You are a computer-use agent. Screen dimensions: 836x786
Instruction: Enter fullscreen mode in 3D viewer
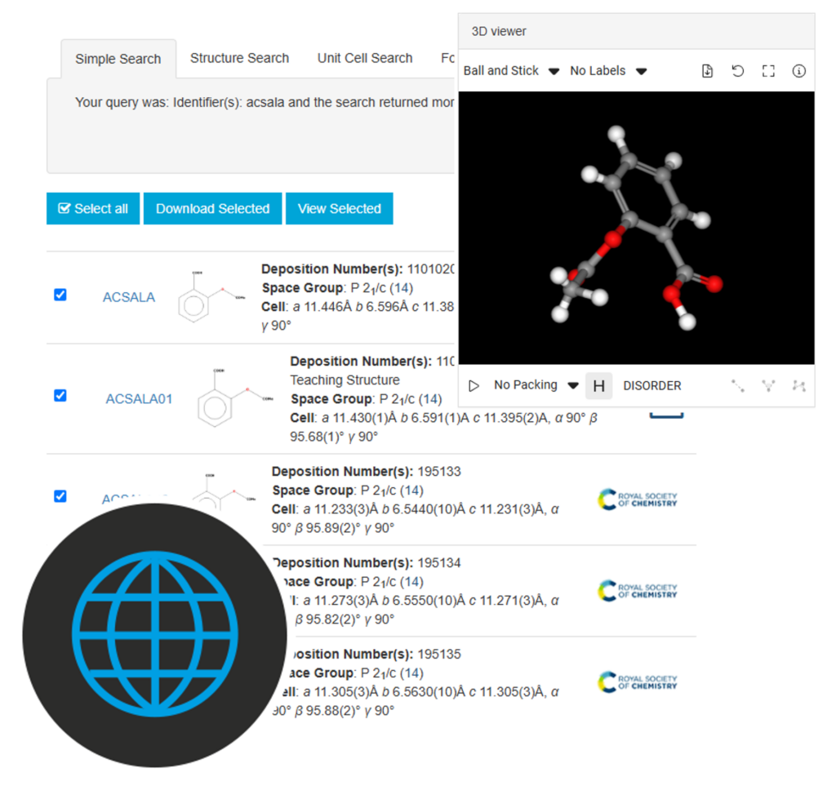point(767,71)
